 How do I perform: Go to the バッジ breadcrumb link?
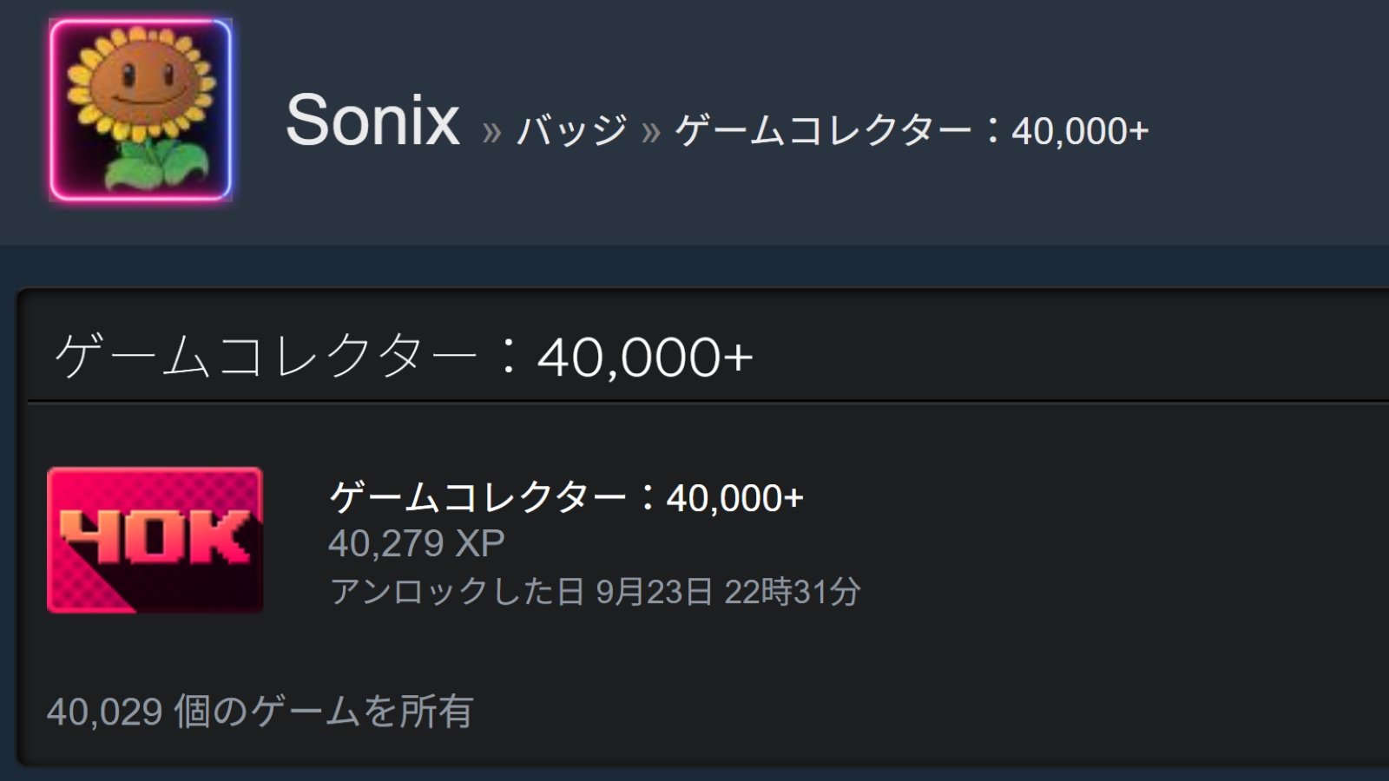(571, 131)
